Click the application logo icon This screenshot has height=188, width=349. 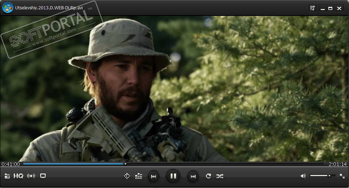point(8,8)
